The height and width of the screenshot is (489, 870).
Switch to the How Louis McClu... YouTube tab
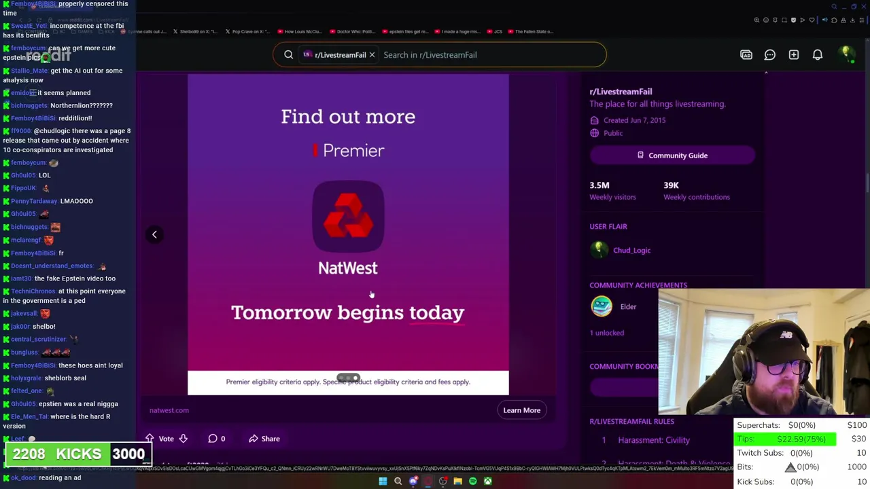click(x=299, y=31)
